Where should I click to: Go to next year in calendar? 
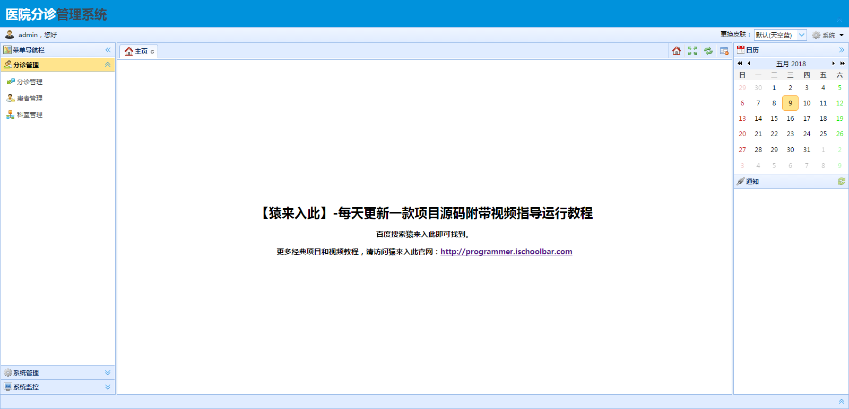click(x=842, y=63)
